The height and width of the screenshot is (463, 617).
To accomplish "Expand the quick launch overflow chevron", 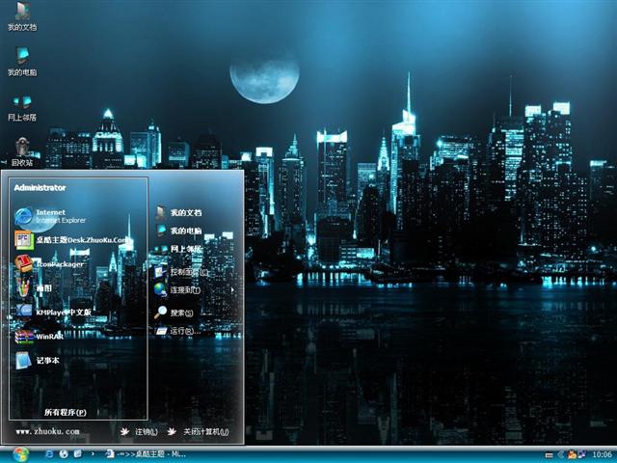I will coord(93,453).
